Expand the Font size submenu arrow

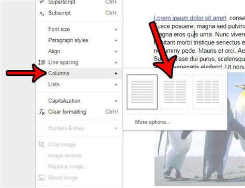tap(116, 29)
